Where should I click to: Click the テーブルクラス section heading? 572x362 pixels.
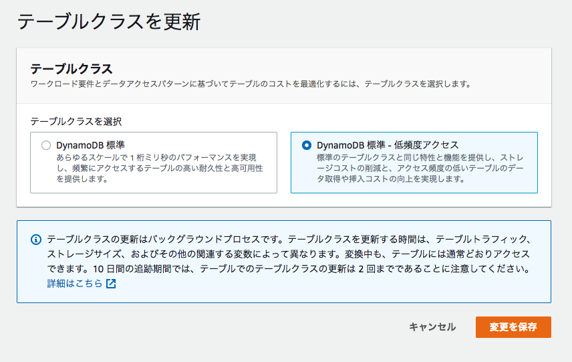click(71, 69)
